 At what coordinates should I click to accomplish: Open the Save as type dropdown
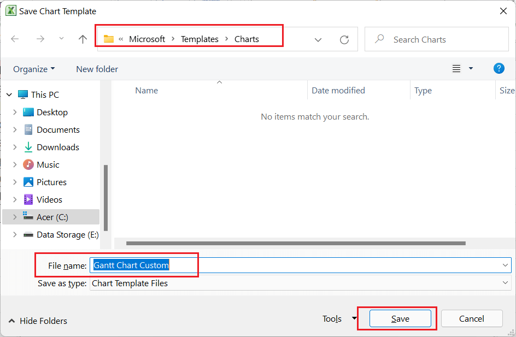click(x=505, y=283)
